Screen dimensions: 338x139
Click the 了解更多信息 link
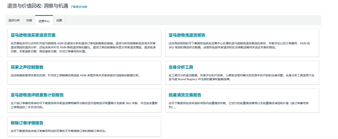tap(79, 7)
